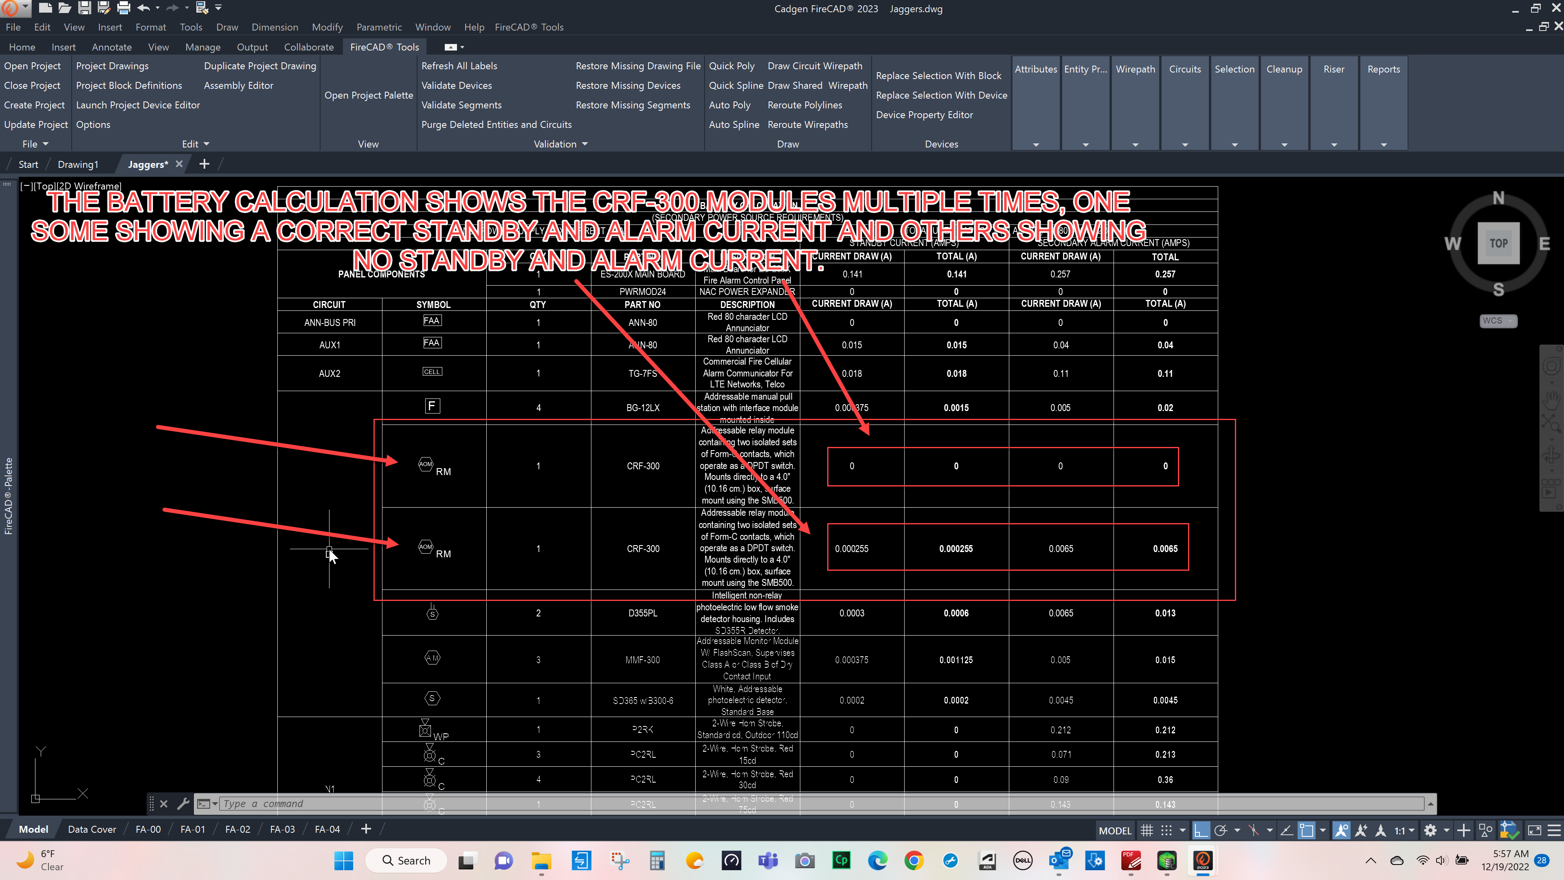Click Purge Deleted Entities and Circuits

click(496, 124)
